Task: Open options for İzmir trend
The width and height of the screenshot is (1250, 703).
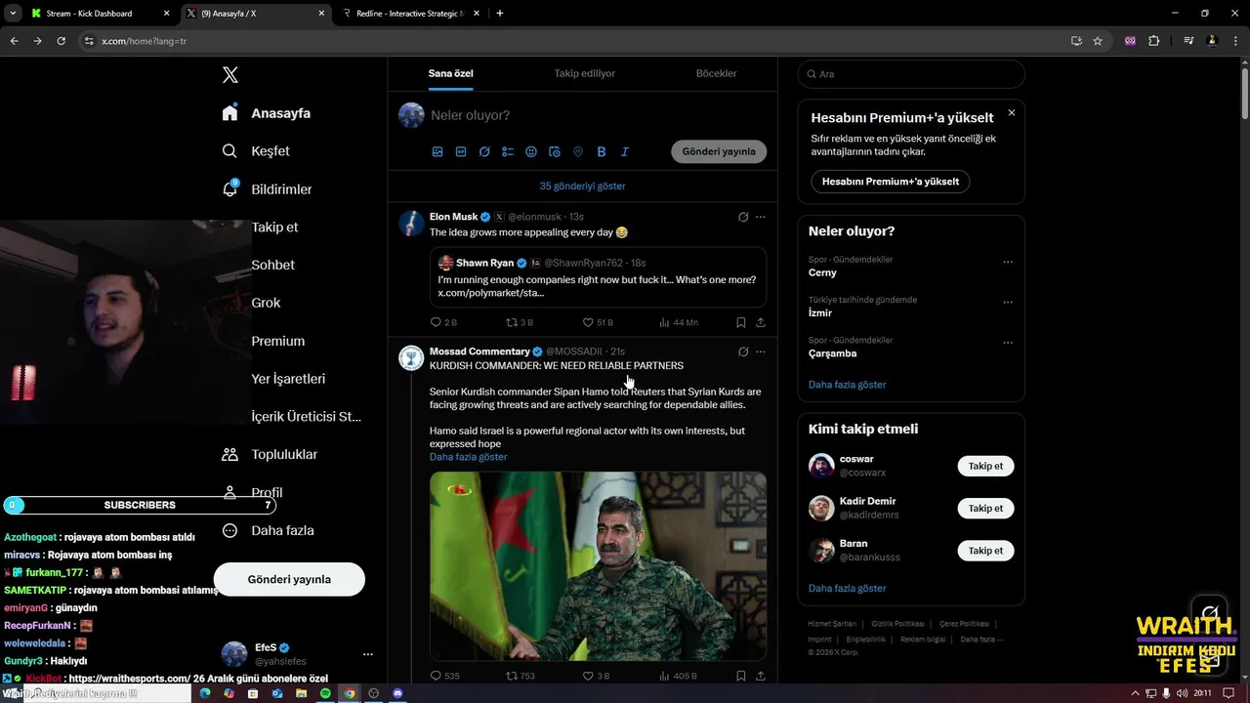Action: tap(1008, 302)
